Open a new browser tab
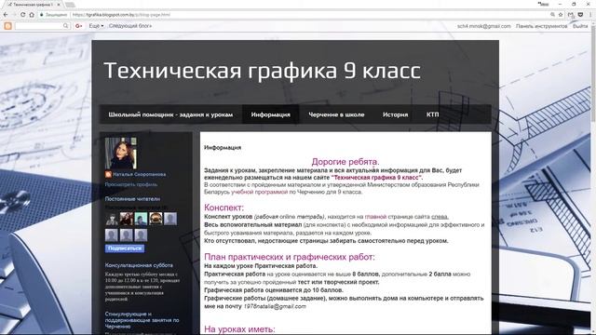 pos(70,5)
